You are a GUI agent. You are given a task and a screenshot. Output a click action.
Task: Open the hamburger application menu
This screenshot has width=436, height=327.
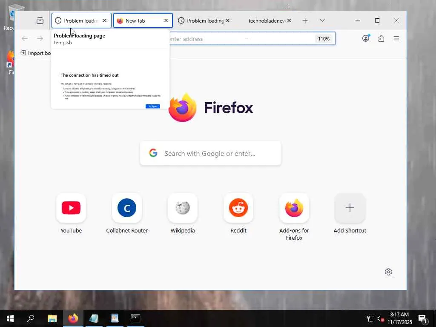396,38
